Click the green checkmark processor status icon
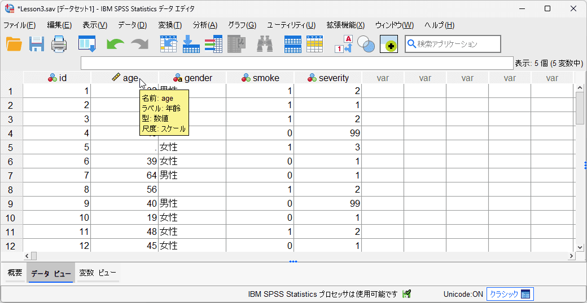The height and width of the screenshot is (303, 587). click(x=406, y=294)
